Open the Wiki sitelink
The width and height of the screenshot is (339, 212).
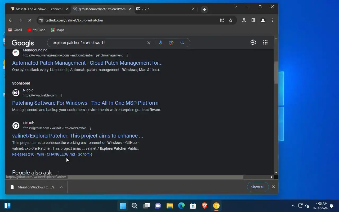tap(41, 154)
